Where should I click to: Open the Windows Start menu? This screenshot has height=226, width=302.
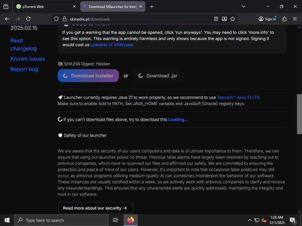click(7, 220)
